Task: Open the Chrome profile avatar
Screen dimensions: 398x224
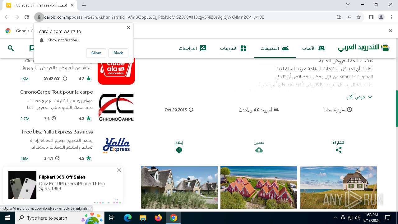Action: pyautogui.click(x=381, y=17)
